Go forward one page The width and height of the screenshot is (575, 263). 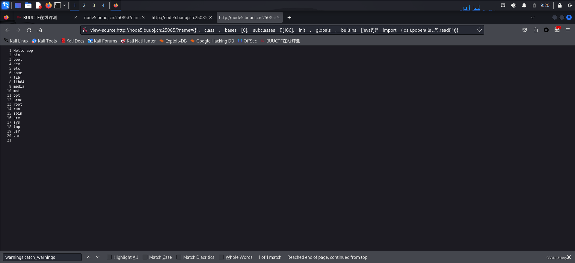click(18, 30)
